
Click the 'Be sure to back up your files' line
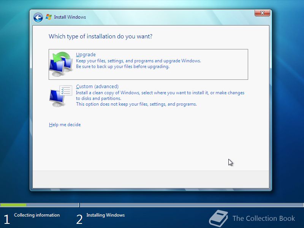[122, 66]
